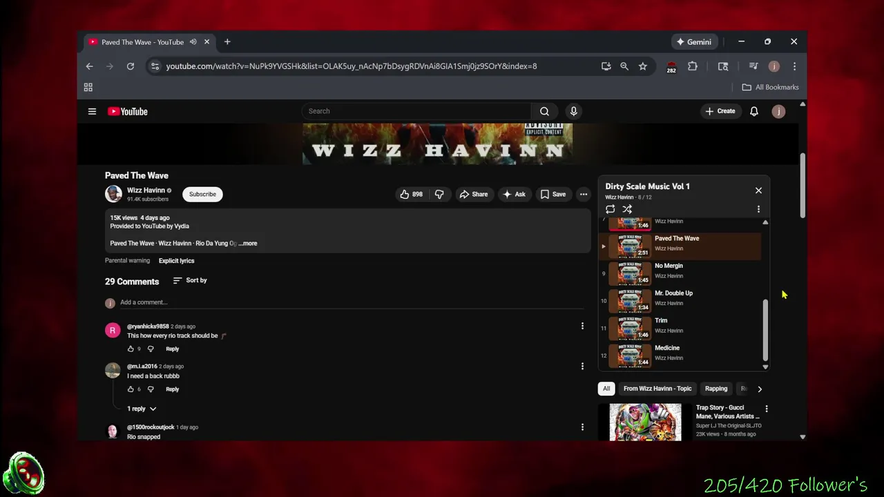
Task: Open All Bookmarks folder
Action: (x=770, y=87)
